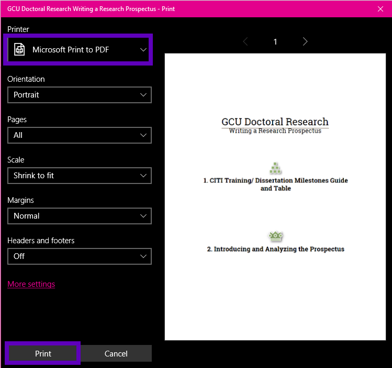Image resolution: width=392 pixels, height=368 pixels.
Task: Click the More settings link
Action: click(x=31, y=284)
